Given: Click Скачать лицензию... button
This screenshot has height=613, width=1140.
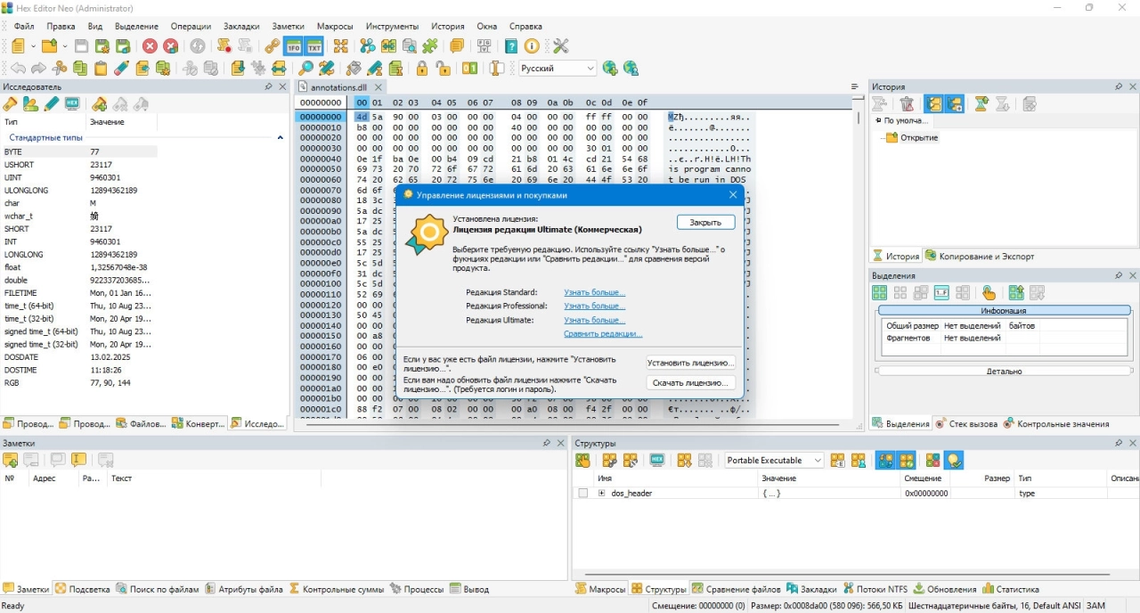Looking at the screenshot, I should tap(691, 382).
